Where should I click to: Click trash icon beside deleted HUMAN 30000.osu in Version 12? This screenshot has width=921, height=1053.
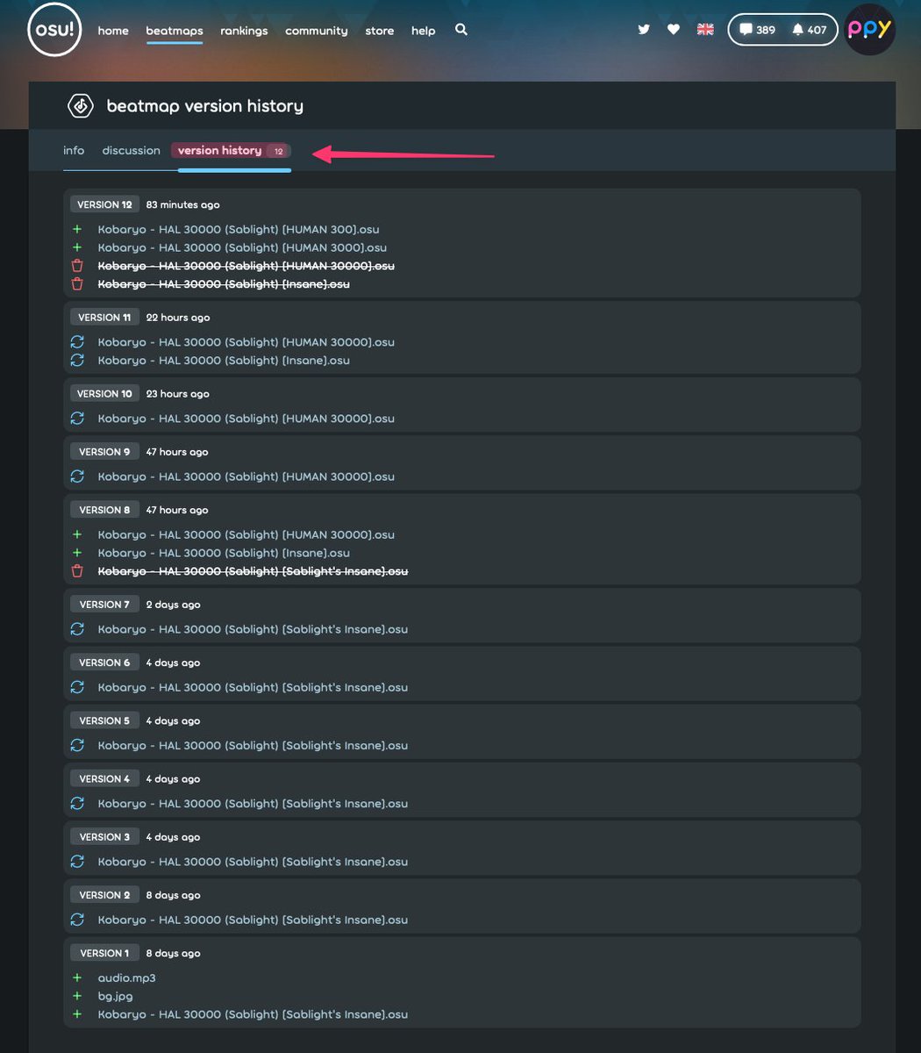[x=77, y=266]
